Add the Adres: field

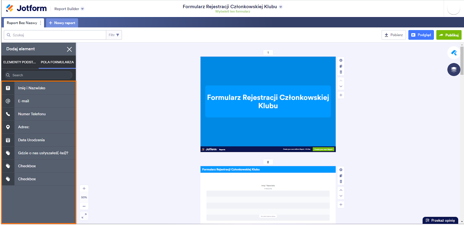click(x=39, y=127)
